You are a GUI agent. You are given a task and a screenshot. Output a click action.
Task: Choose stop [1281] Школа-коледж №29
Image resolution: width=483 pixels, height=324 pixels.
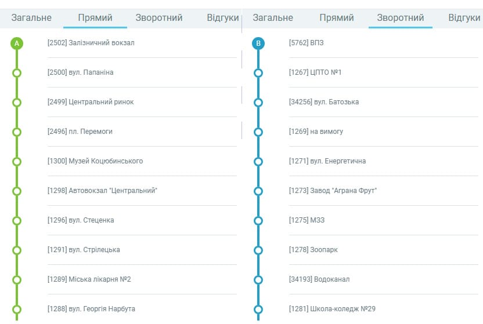[329, 309]
